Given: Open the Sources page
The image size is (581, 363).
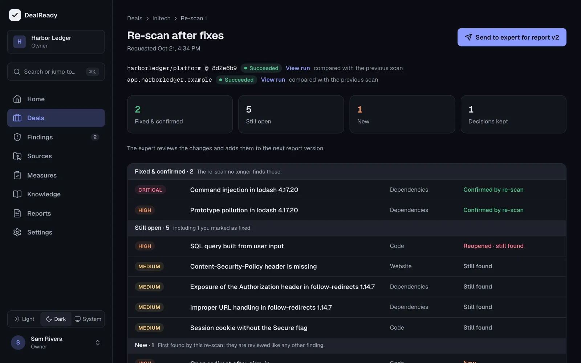Looking at the screenshot, I should (56, 156).
